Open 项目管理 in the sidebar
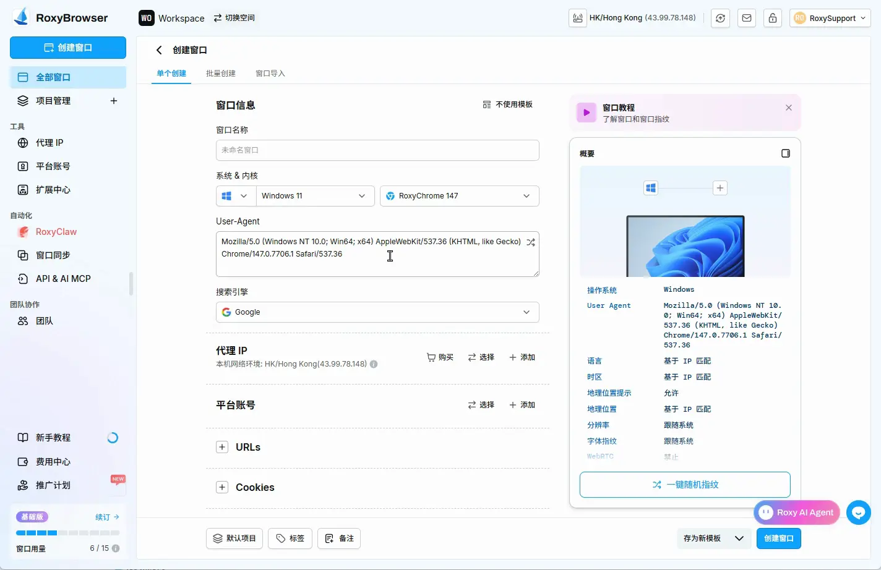The image size is (881, 570). click(x=53, y=101)
